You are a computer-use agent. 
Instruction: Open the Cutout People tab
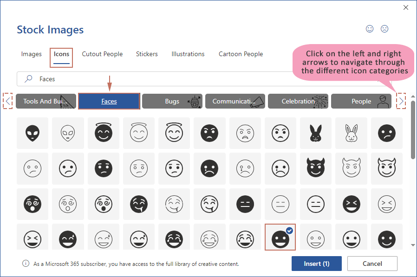102,54
